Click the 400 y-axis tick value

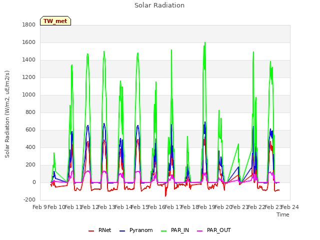(30, 147)
